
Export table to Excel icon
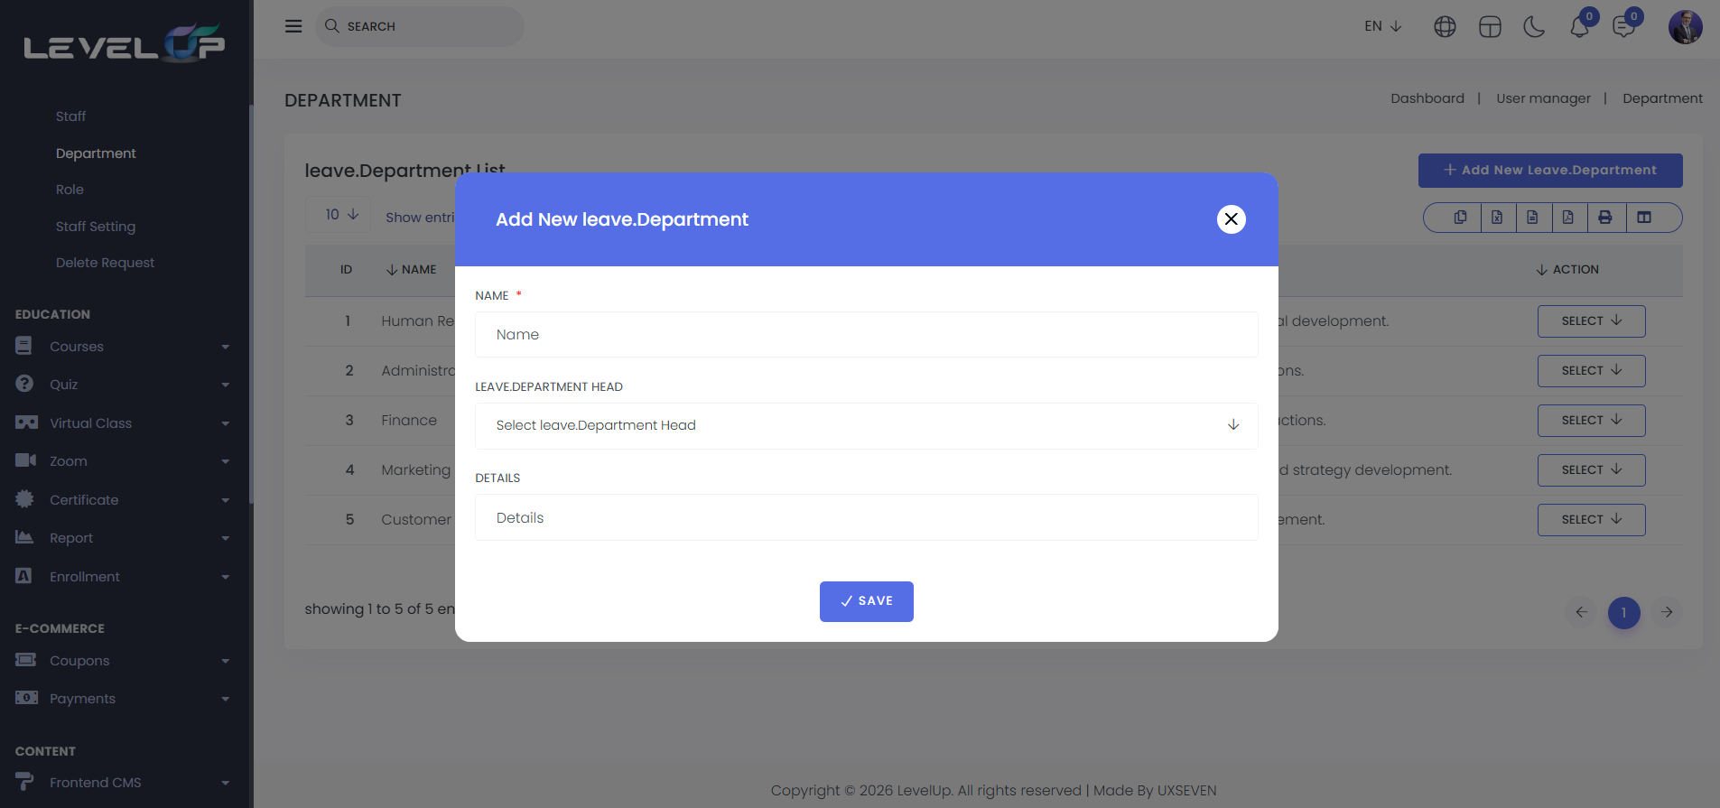(1497, 218)
